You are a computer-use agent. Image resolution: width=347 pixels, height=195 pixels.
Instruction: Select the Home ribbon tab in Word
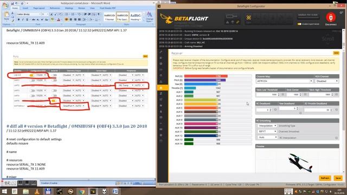(x=15, y=8)
